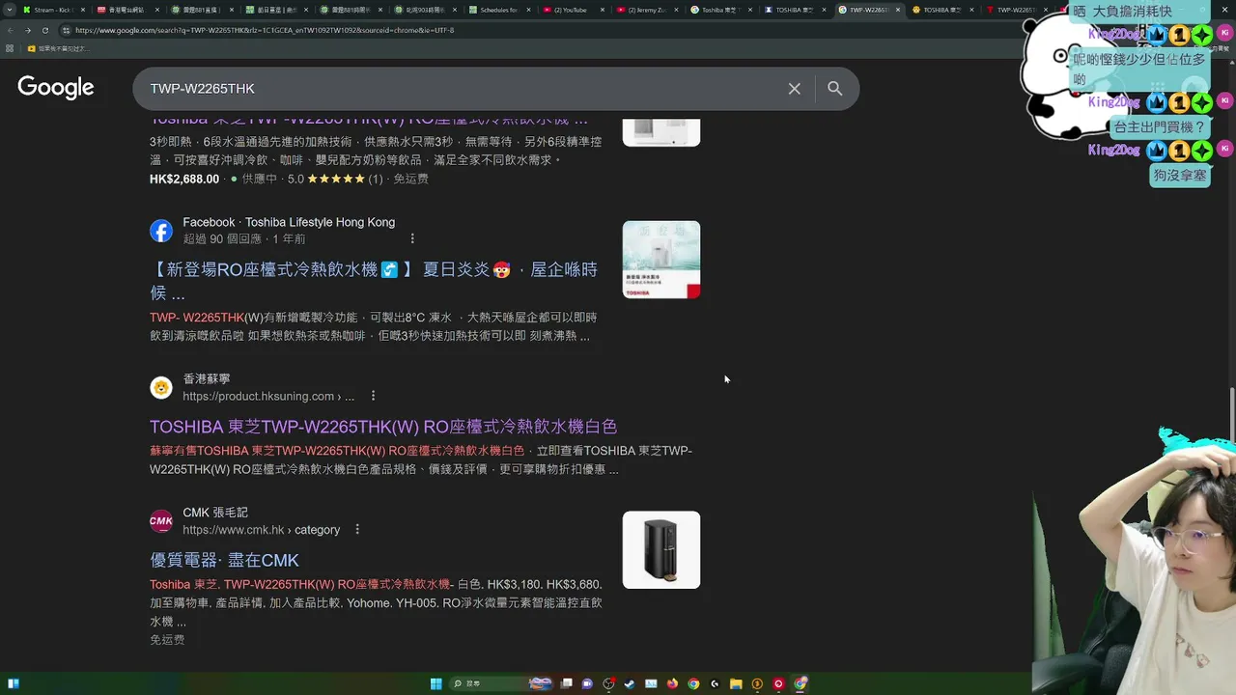Screen dimensions: 1236x695
Task: Click the HK$2,688.00 price text
Action: (184, 179)
